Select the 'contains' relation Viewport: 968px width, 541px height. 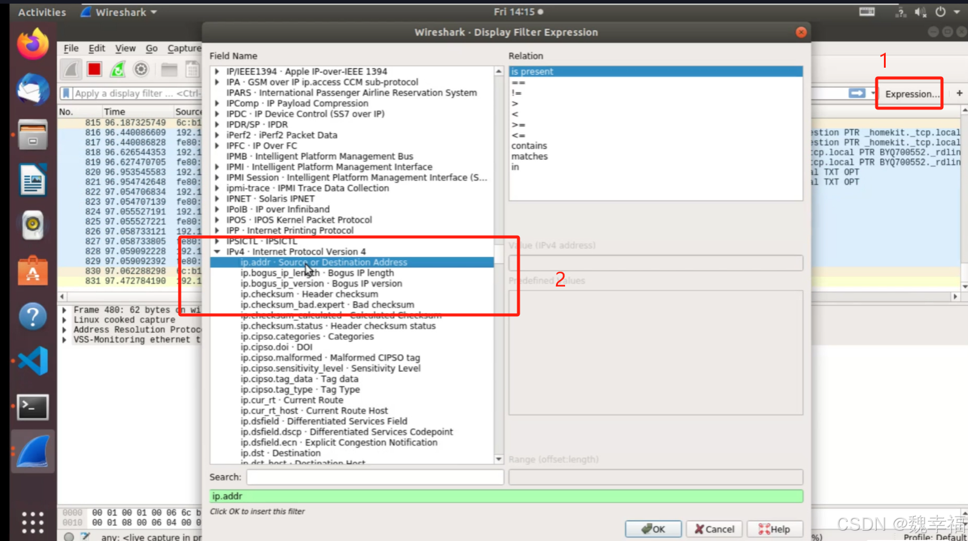tap(656, 146)
